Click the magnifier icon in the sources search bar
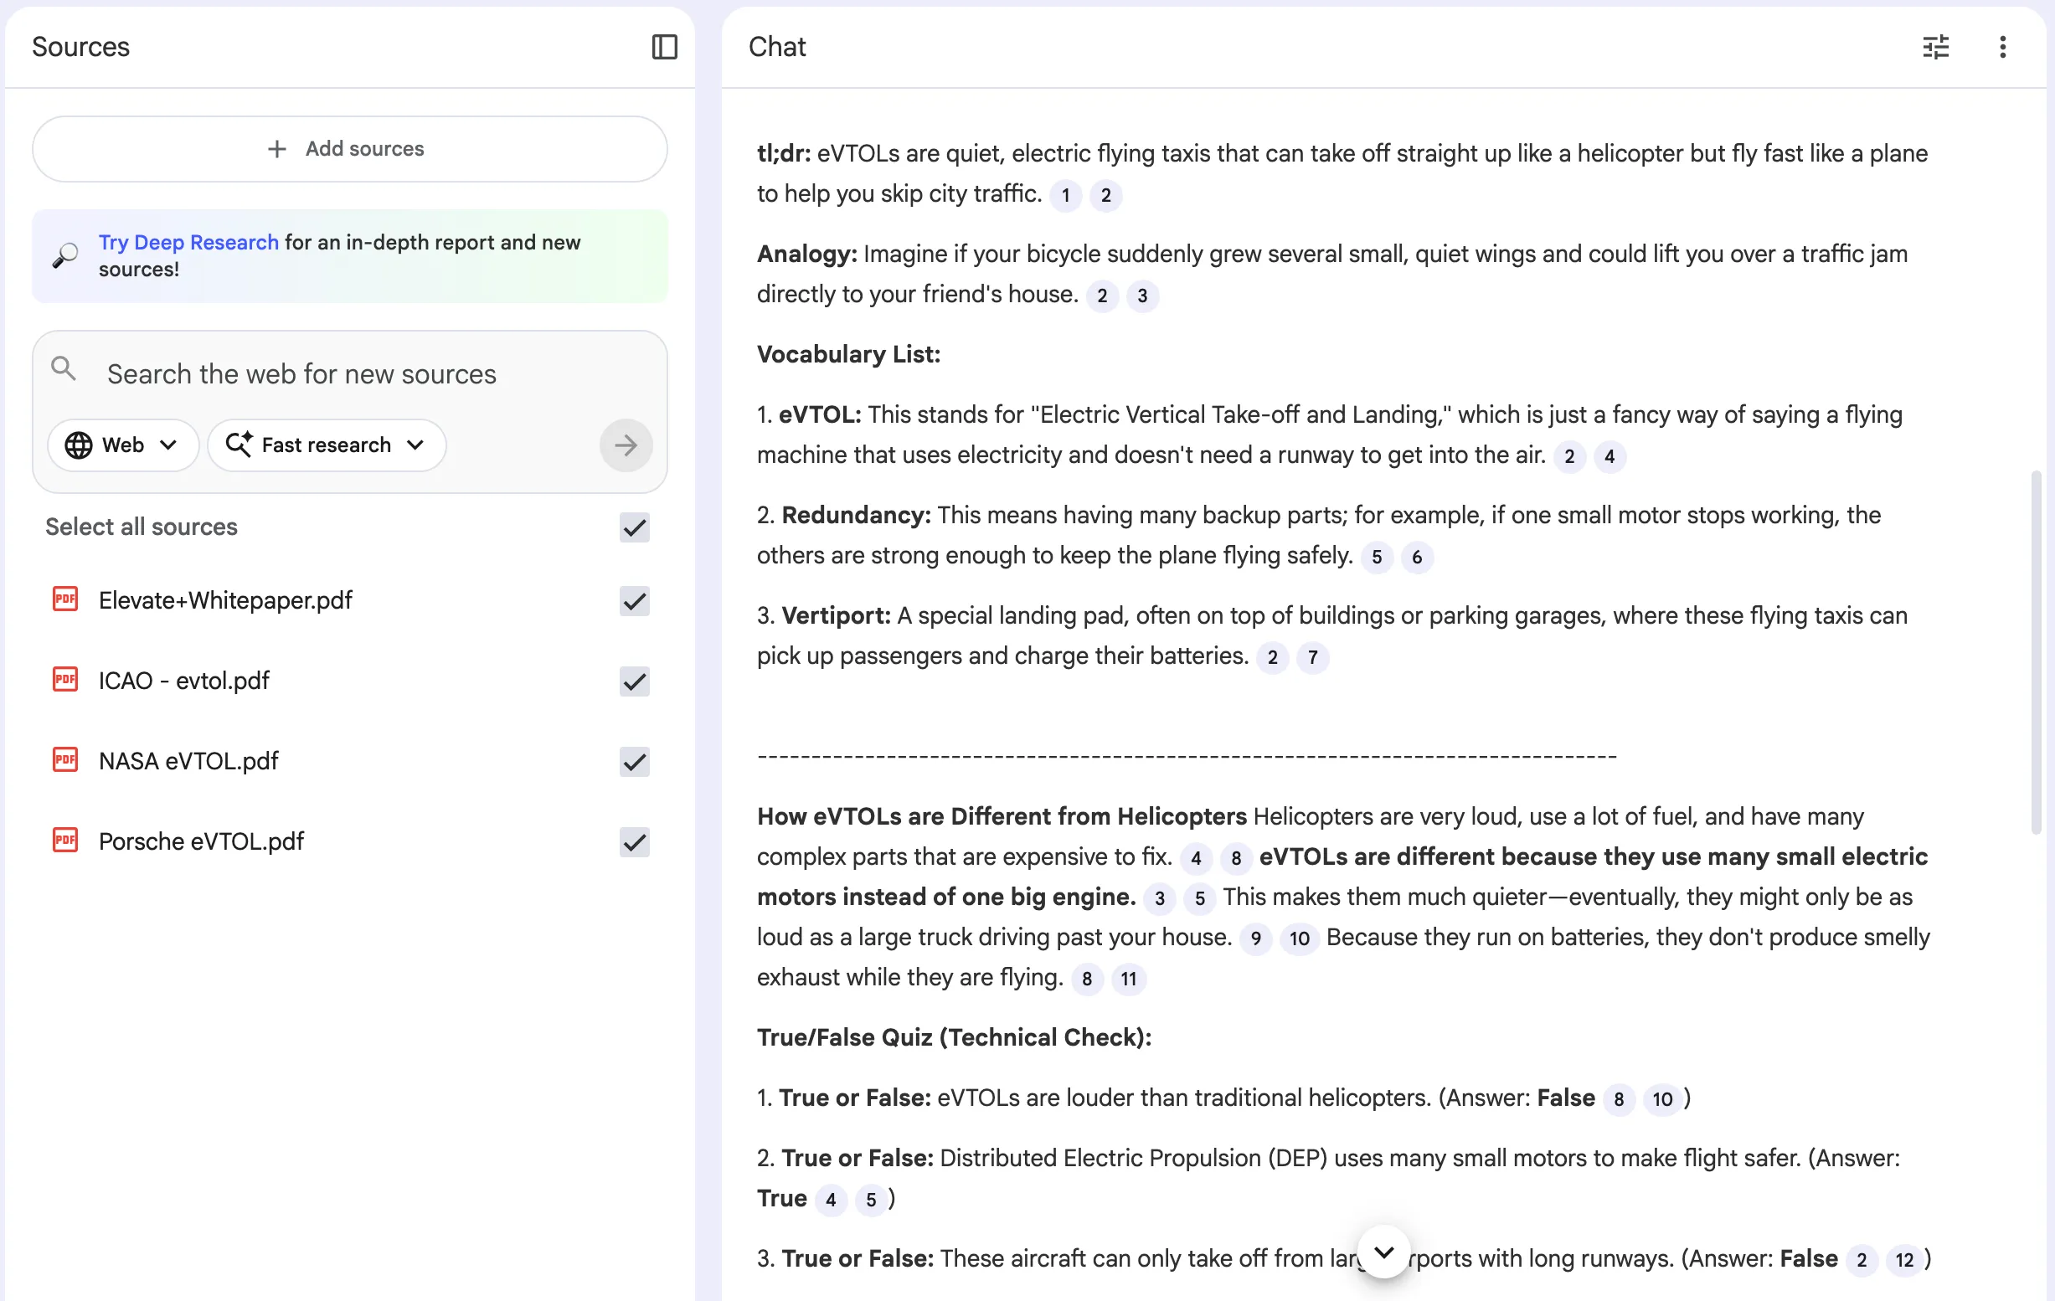The height and width of the screenshot is (1301, 2055). coord(63,368)
